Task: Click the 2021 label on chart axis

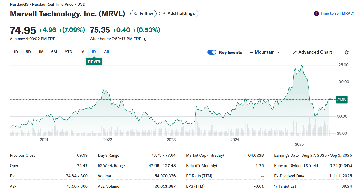Action: tap(44, 140)
